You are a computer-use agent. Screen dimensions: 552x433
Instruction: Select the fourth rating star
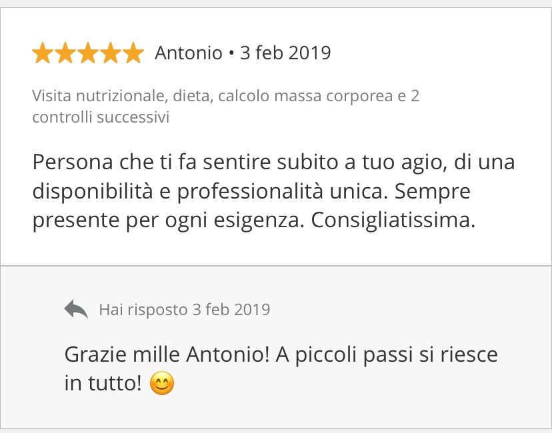tap(111, 53)
